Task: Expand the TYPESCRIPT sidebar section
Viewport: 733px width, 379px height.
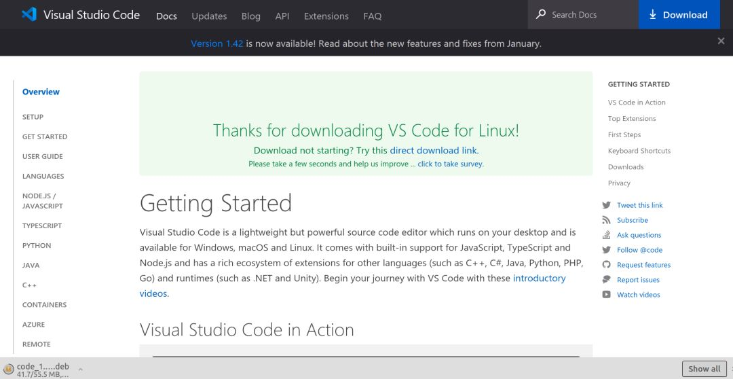Action: [x=42, y=225]
